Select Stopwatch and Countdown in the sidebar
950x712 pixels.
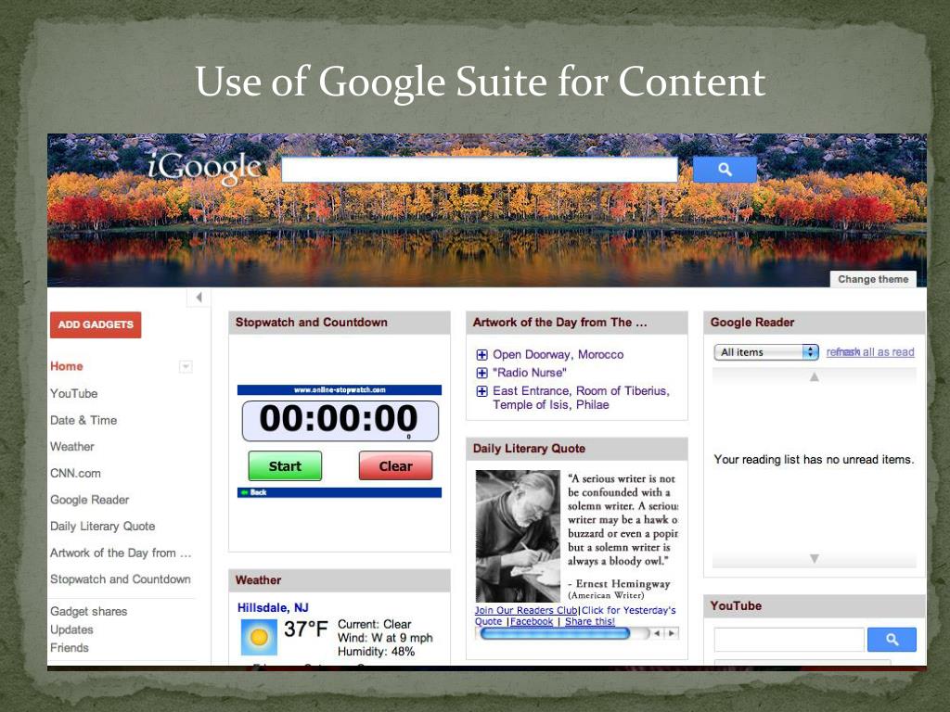pyautogui.click(x=121, y=579)
